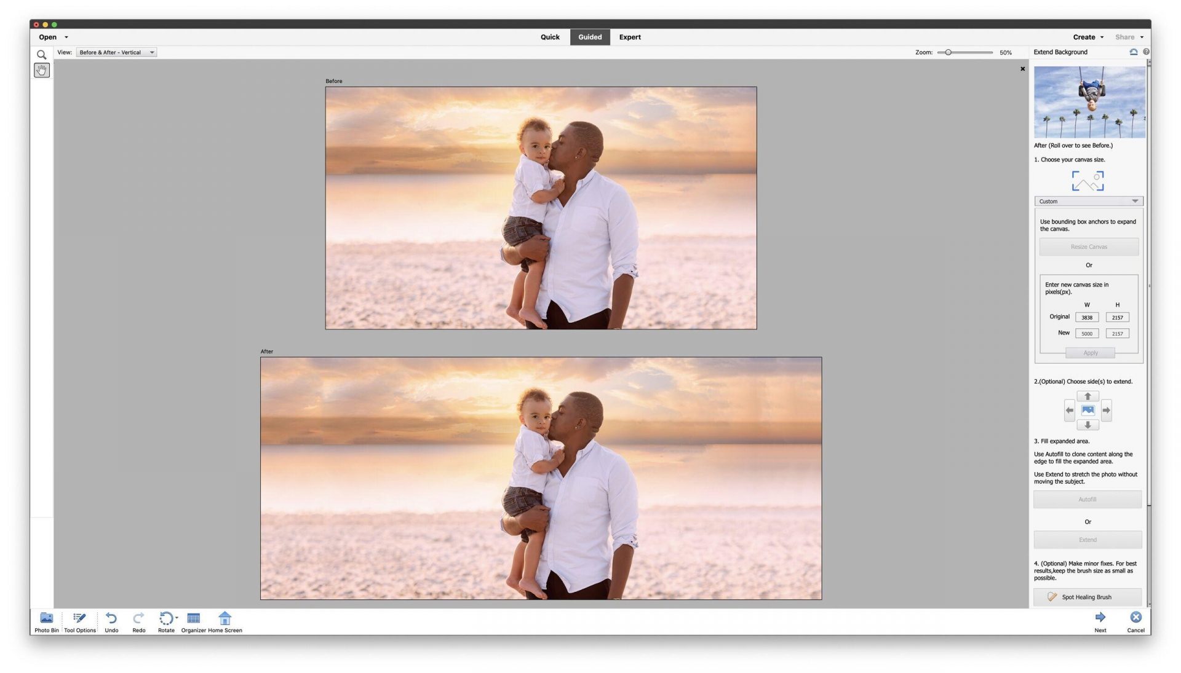
Task: Click the Rotate icon
Action: (165, 618)
